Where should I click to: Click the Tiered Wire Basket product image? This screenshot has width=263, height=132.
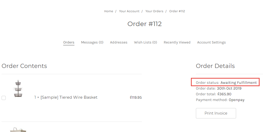pyautogui.click(x=18, y=89)
